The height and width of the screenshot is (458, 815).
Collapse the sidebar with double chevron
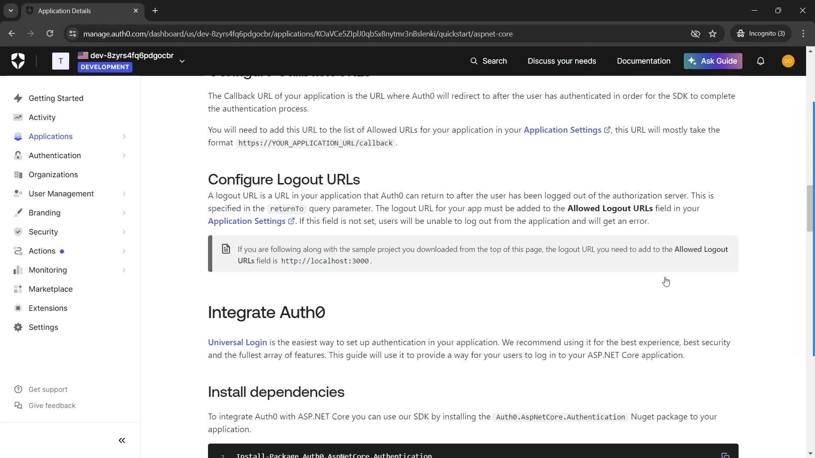pyautogui.click(x=122, y=440)
